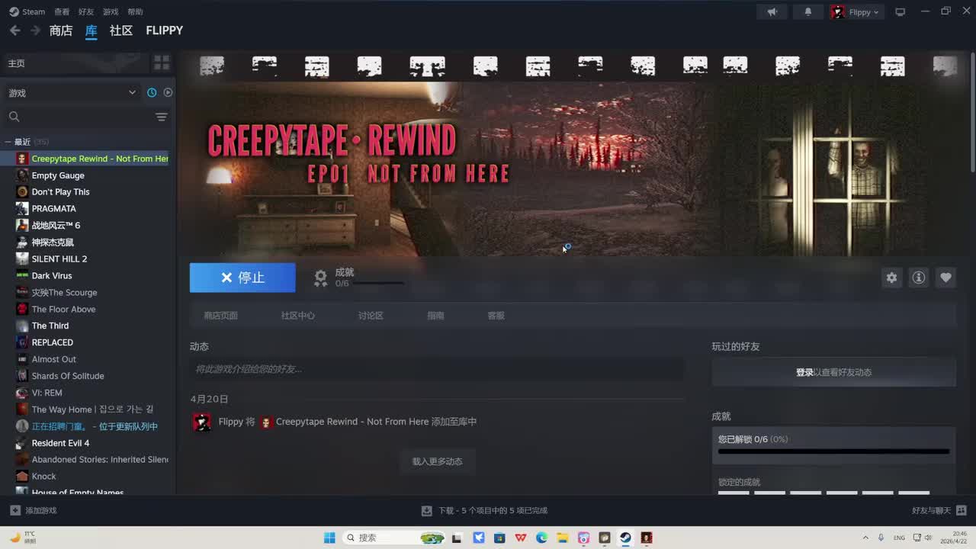Click the library search magnifier icon

point(14,117)
